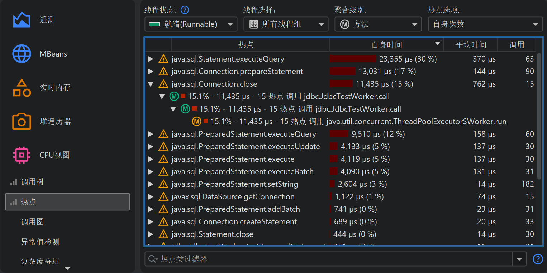Viewport: 547px width, 273px height.
Task: Switch to the 调用图 view
Action: tap(32, 222)
